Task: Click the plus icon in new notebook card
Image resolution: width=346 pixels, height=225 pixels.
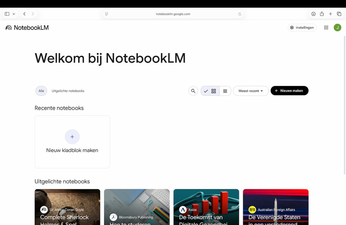Action: 72,137
